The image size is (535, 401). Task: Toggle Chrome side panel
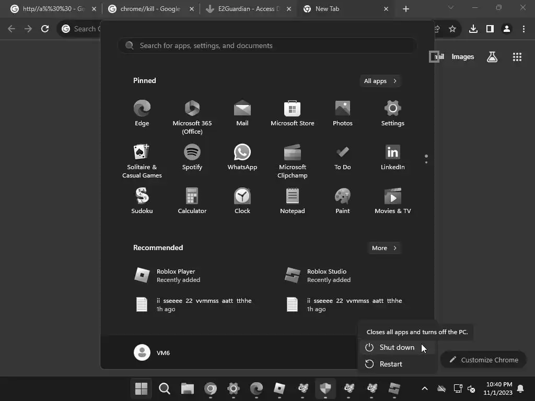490,29
